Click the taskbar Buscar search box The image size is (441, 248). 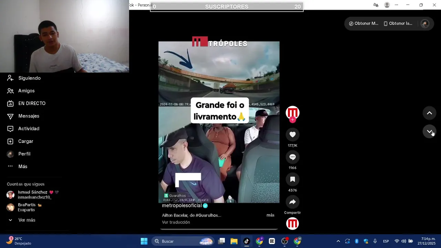click(183, 241)
